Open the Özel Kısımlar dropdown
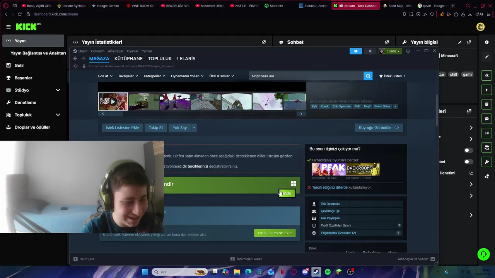495x278 pixels. pyautogui.click(x=222, y=76)
